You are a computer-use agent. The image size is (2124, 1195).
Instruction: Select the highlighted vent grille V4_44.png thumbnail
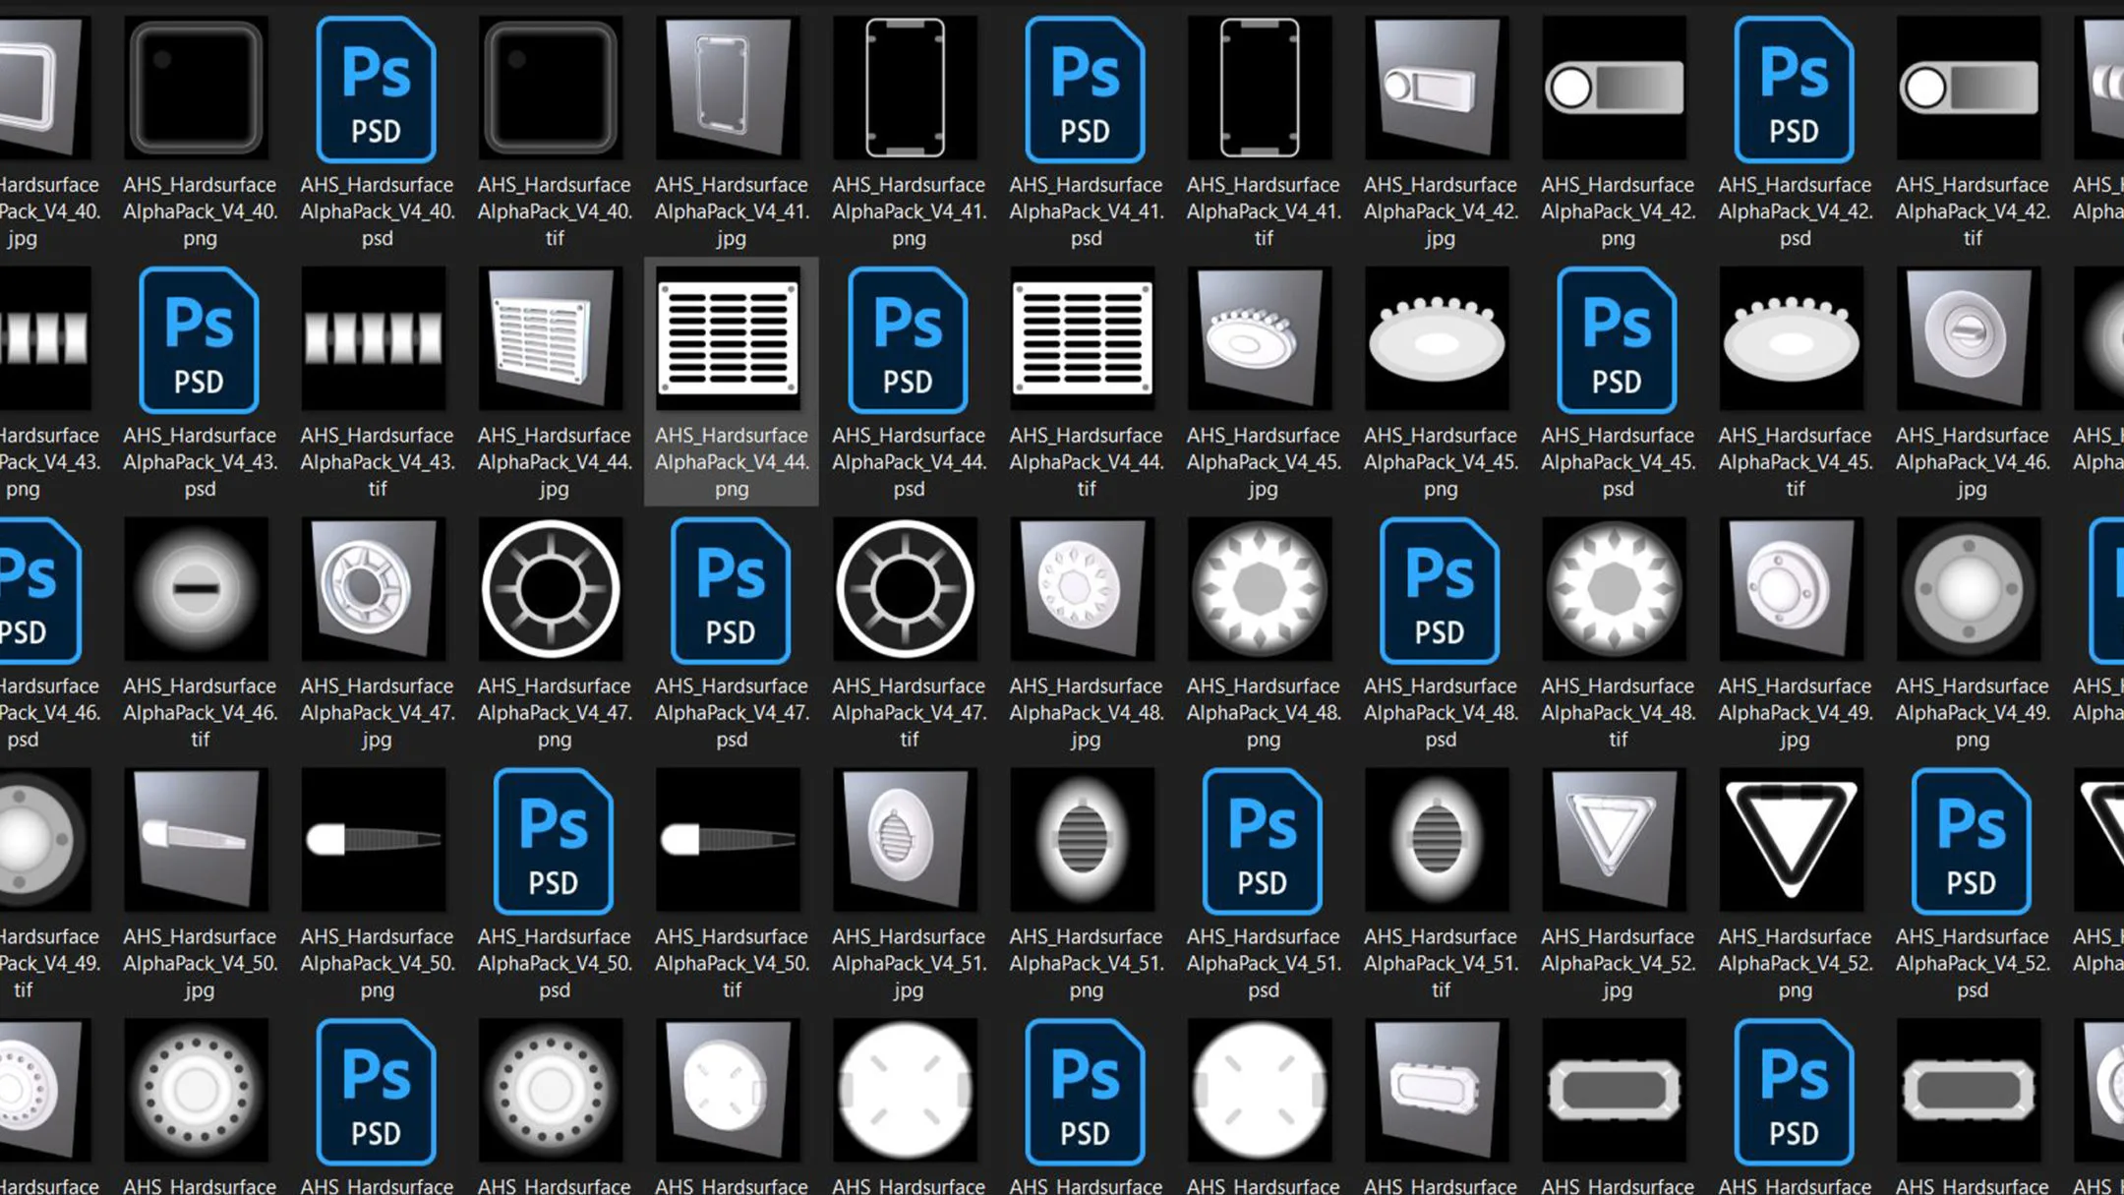pos(729,339)
